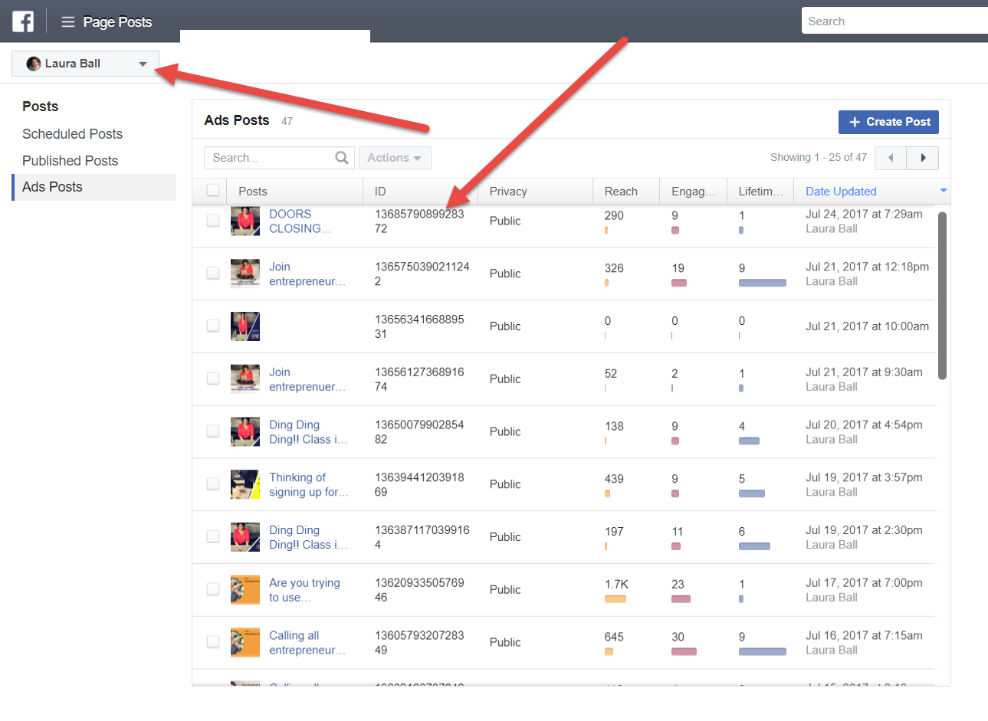This screenshot has width=988, height=721.
Task: Toggle the select-all checkbox in header
Action: [213, 191]
